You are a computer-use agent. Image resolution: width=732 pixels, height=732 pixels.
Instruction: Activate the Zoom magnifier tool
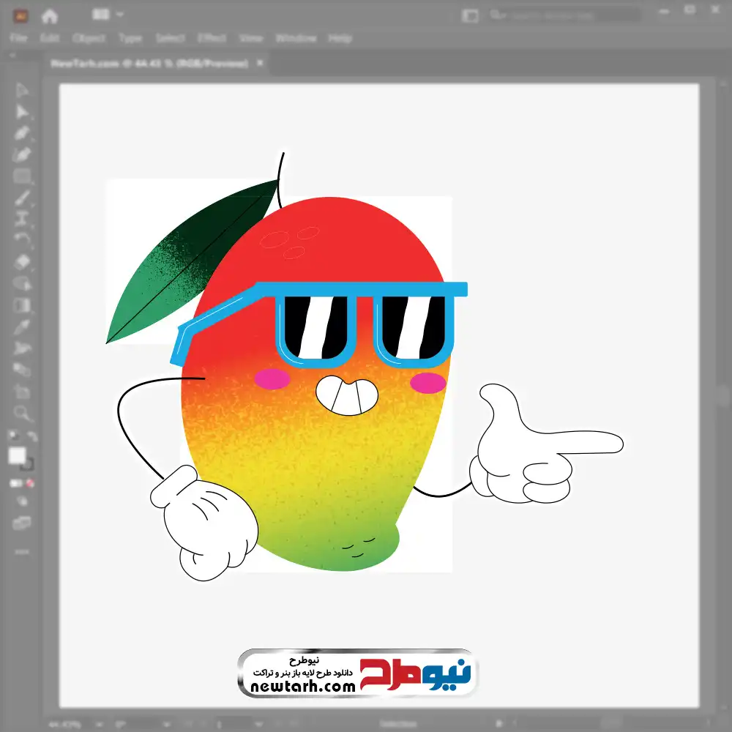coord(22,413)
